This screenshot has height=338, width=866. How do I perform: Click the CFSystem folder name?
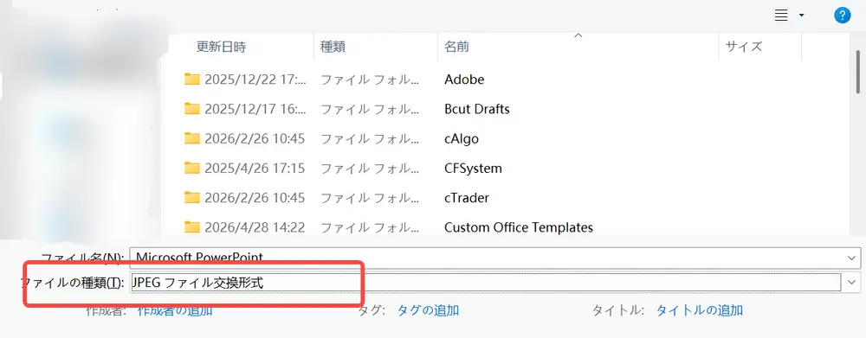[473, 169]
